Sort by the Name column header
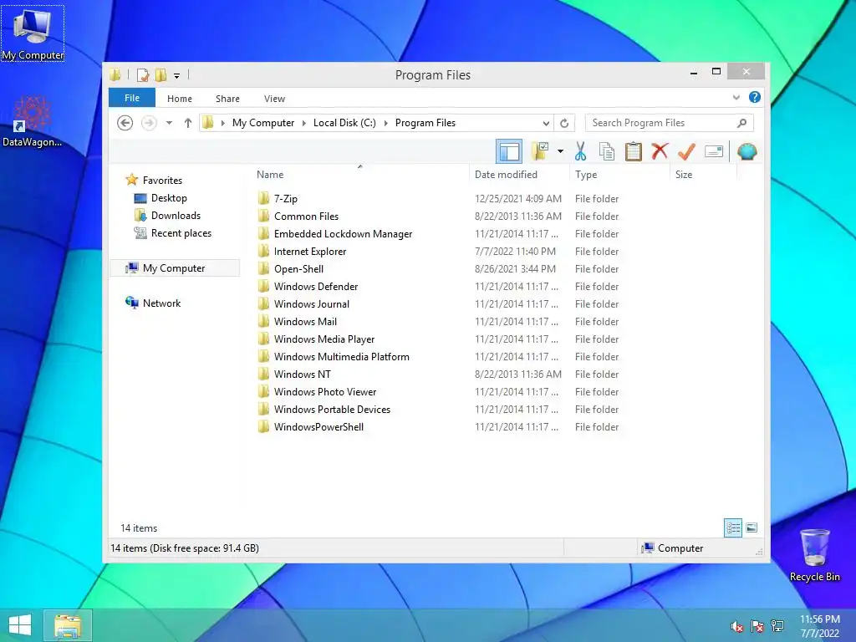Screen dimensions: 856x642 click(359, 174)
